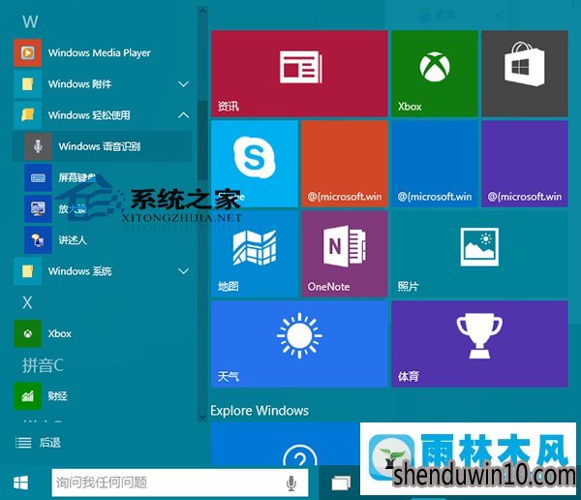
Task: Select the Windows Media Player label
Action: [x=100, y=53]
